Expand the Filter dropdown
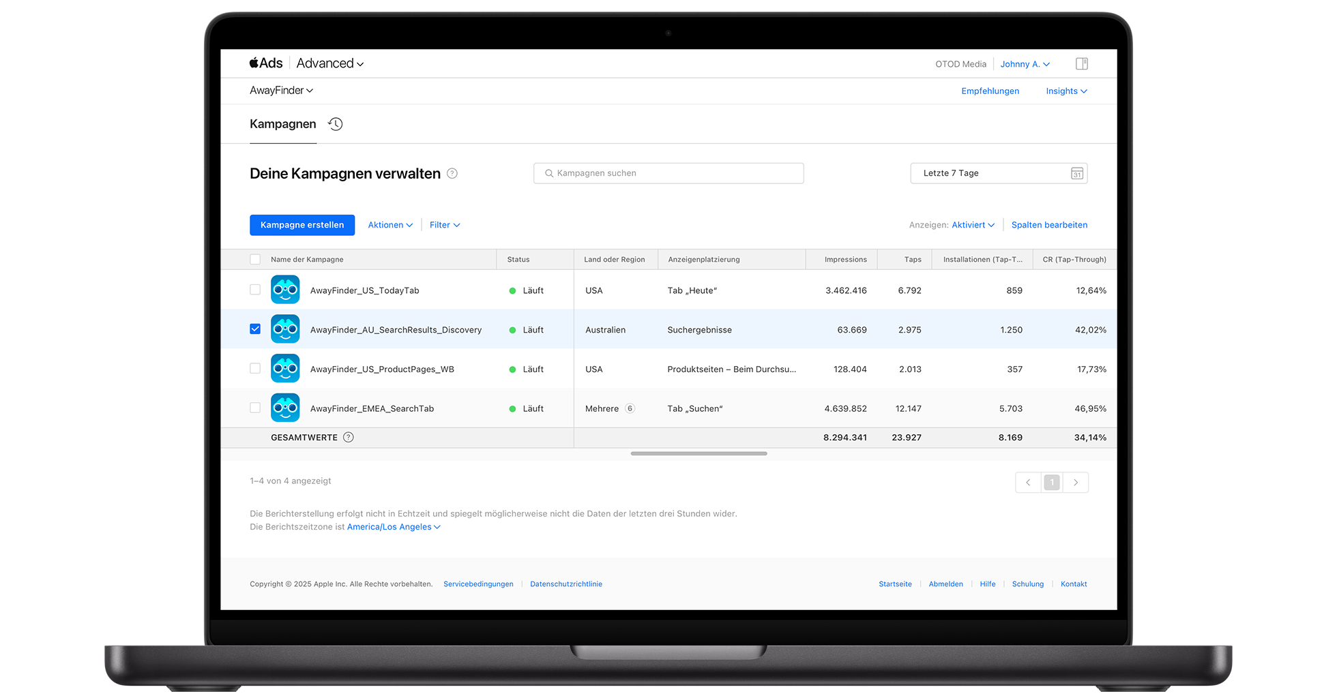Viewport: 1337px width, 698px height. tap(445, 225)
